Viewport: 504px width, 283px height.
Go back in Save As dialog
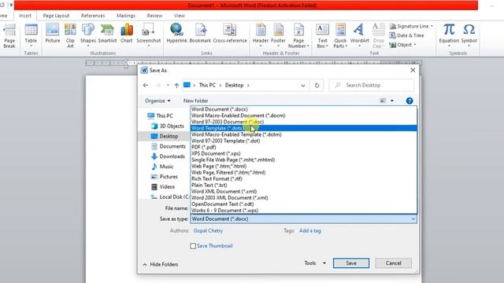pos(146,86)
